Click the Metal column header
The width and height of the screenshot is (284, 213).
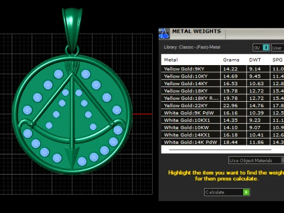(x=171, y=60)
